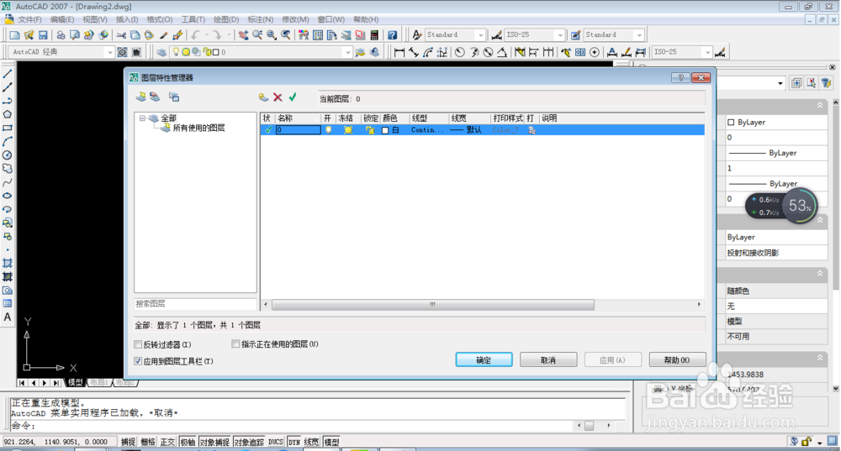The width and height of the screenshot is (841, 451).
Task: Toggle layer 0 Lock padlock icon
Action: (369, 130)
